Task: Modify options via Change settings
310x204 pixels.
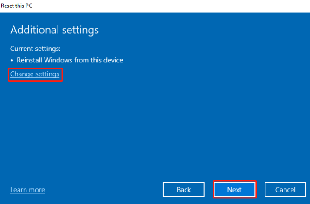Action: point(35,74)
